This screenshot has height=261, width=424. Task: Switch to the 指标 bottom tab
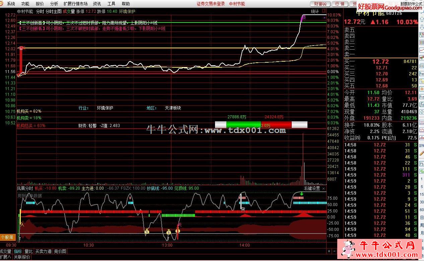click(x=18, y=251)
